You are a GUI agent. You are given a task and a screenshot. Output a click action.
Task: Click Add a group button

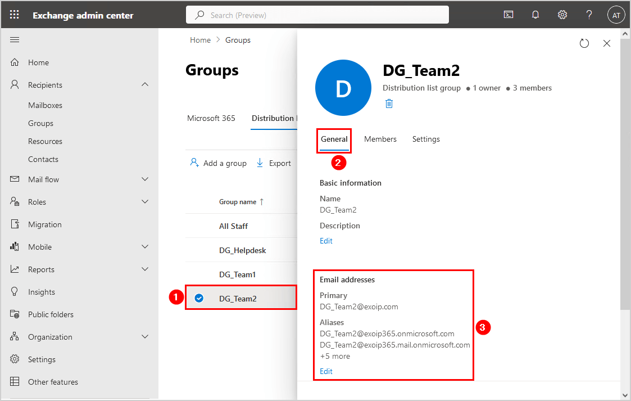218,163
